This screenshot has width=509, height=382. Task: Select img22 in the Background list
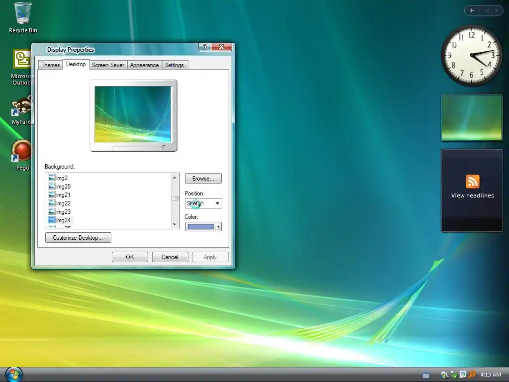point(63,203)
